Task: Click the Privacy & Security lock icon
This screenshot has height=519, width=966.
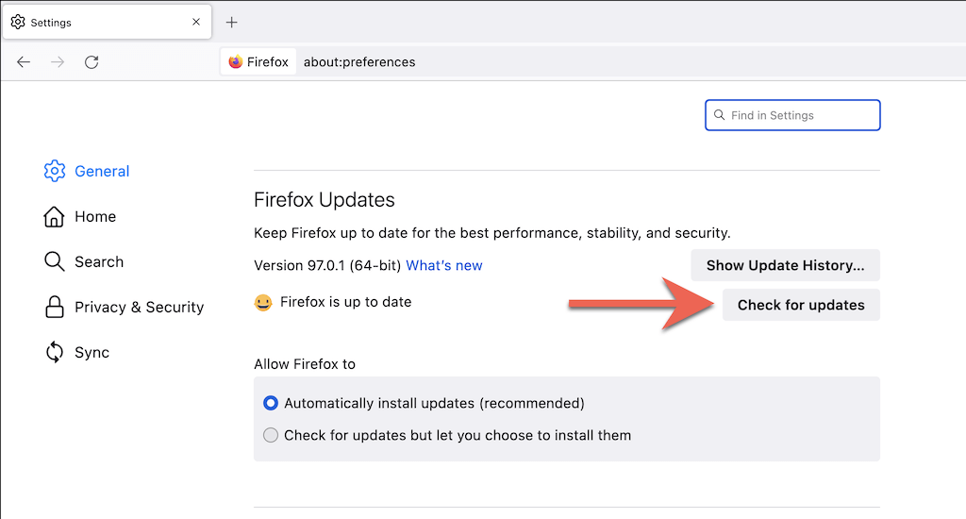Action: pyautogui.click(x=55, y=307)
